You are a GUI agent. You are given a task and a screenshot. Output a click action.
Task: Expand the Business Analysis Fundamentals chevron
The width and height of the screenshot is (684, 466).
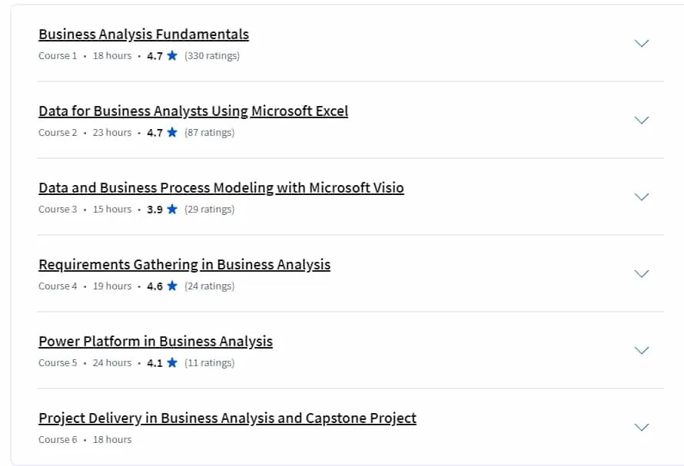point(641,43)
